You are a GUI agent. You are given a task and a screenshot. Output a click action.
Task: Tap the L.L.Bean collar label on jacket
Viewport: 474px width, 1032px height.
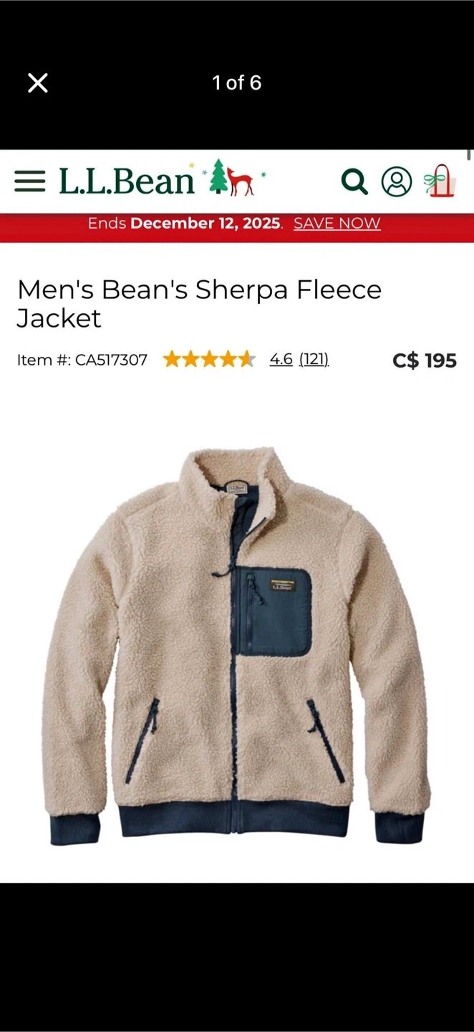[x=237, y=488]
